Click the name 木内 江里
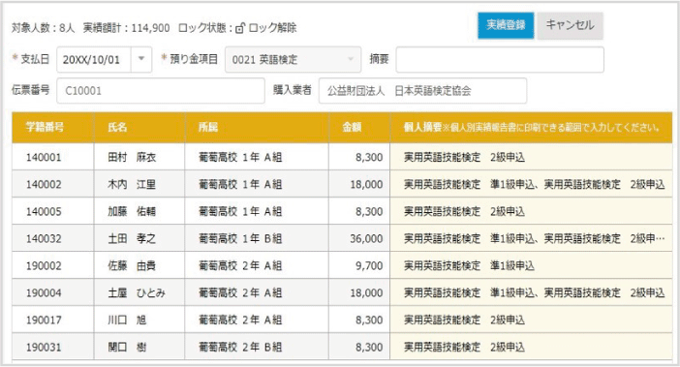This screenshot has width=680, height=367. coord(132,185)
